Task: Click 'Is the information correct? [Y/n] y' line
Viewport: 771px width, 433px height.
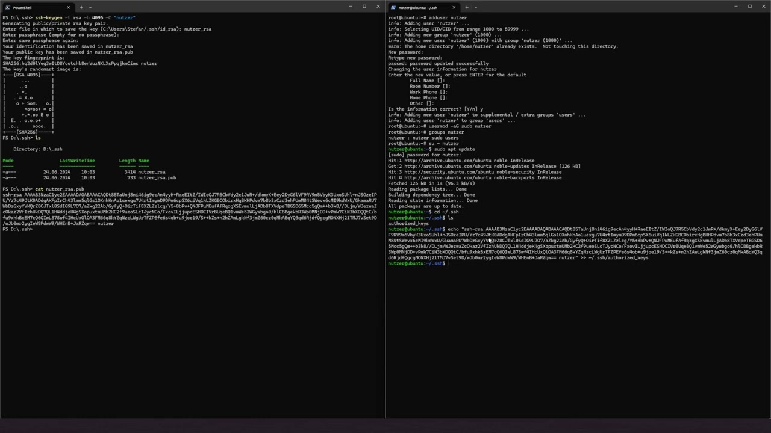Action: click(x=435, y=109)
